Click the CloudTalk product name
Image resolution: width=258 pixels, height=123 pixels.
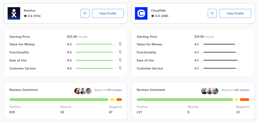158,11
